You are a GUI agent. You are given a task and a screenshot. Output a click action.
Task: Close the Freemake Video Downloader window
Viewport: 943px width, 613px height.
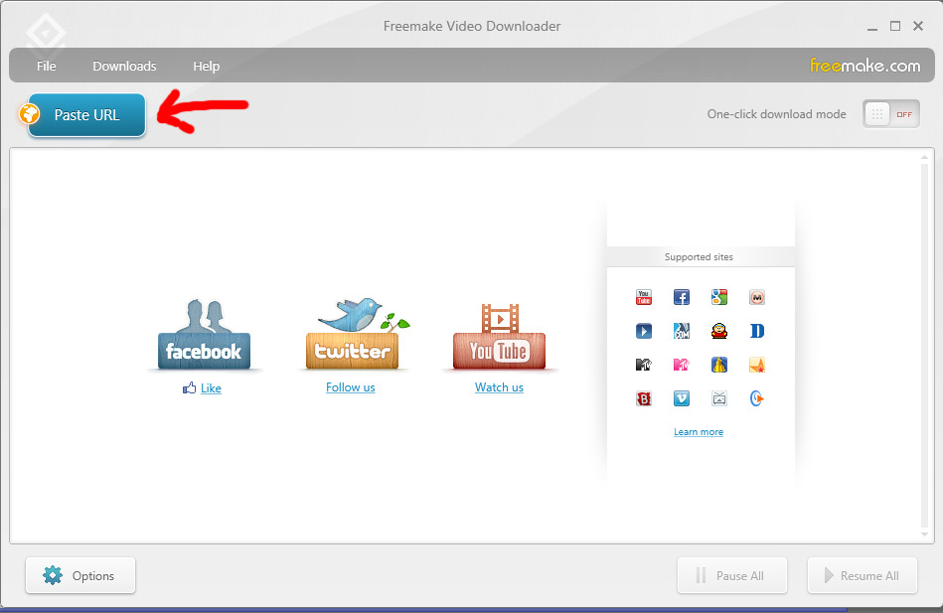point(918,26)
